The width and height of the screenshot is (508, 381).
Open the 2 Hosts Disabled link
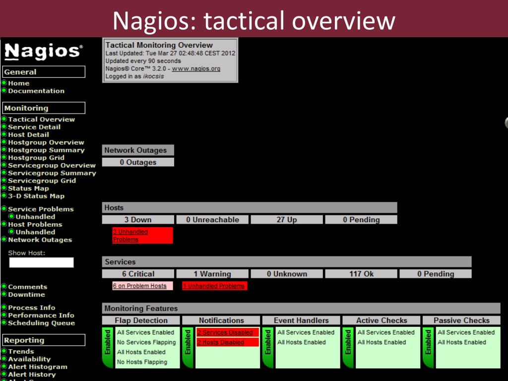221,342
